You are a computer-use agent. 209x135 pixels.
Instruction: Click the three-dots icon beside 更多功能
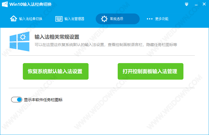pyautogui.click(x=150, y=19)
